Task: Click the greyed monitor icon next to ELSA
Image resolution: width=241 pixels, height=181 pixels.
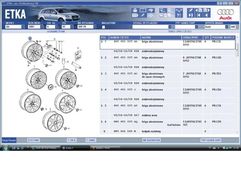Action: click(x=171, y=11)
